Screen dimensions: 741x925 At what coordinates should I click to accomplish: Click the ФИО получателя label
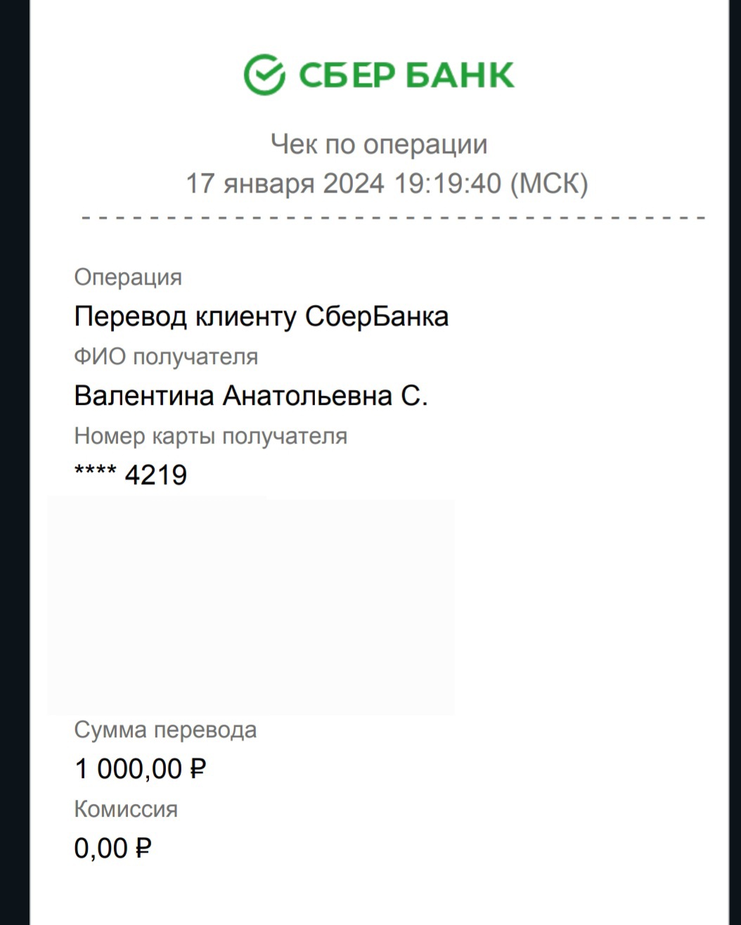166,357
